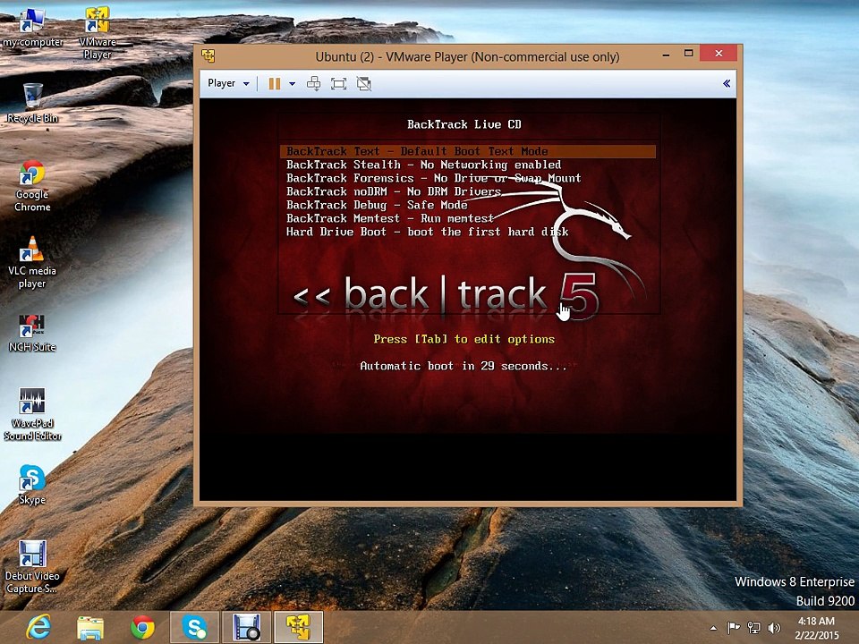859x644 pixels.
Task: Open Internet Explorer from the taskbar
Action: [x=38, y=627]
